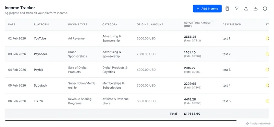The width and height of the screenshot is (274, 127).
Task: Click the Substack platform cell
Action: coord(40,86)
